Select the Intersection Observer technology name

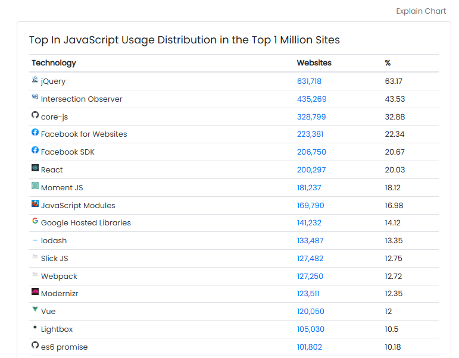pyautogui.click(x=82, y=99)
